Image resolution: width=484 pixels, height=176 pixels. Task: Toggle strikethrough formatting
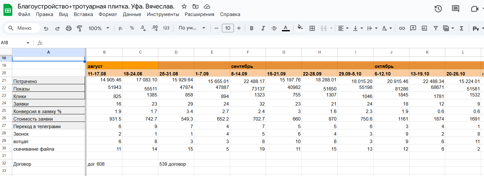[274, 28]
